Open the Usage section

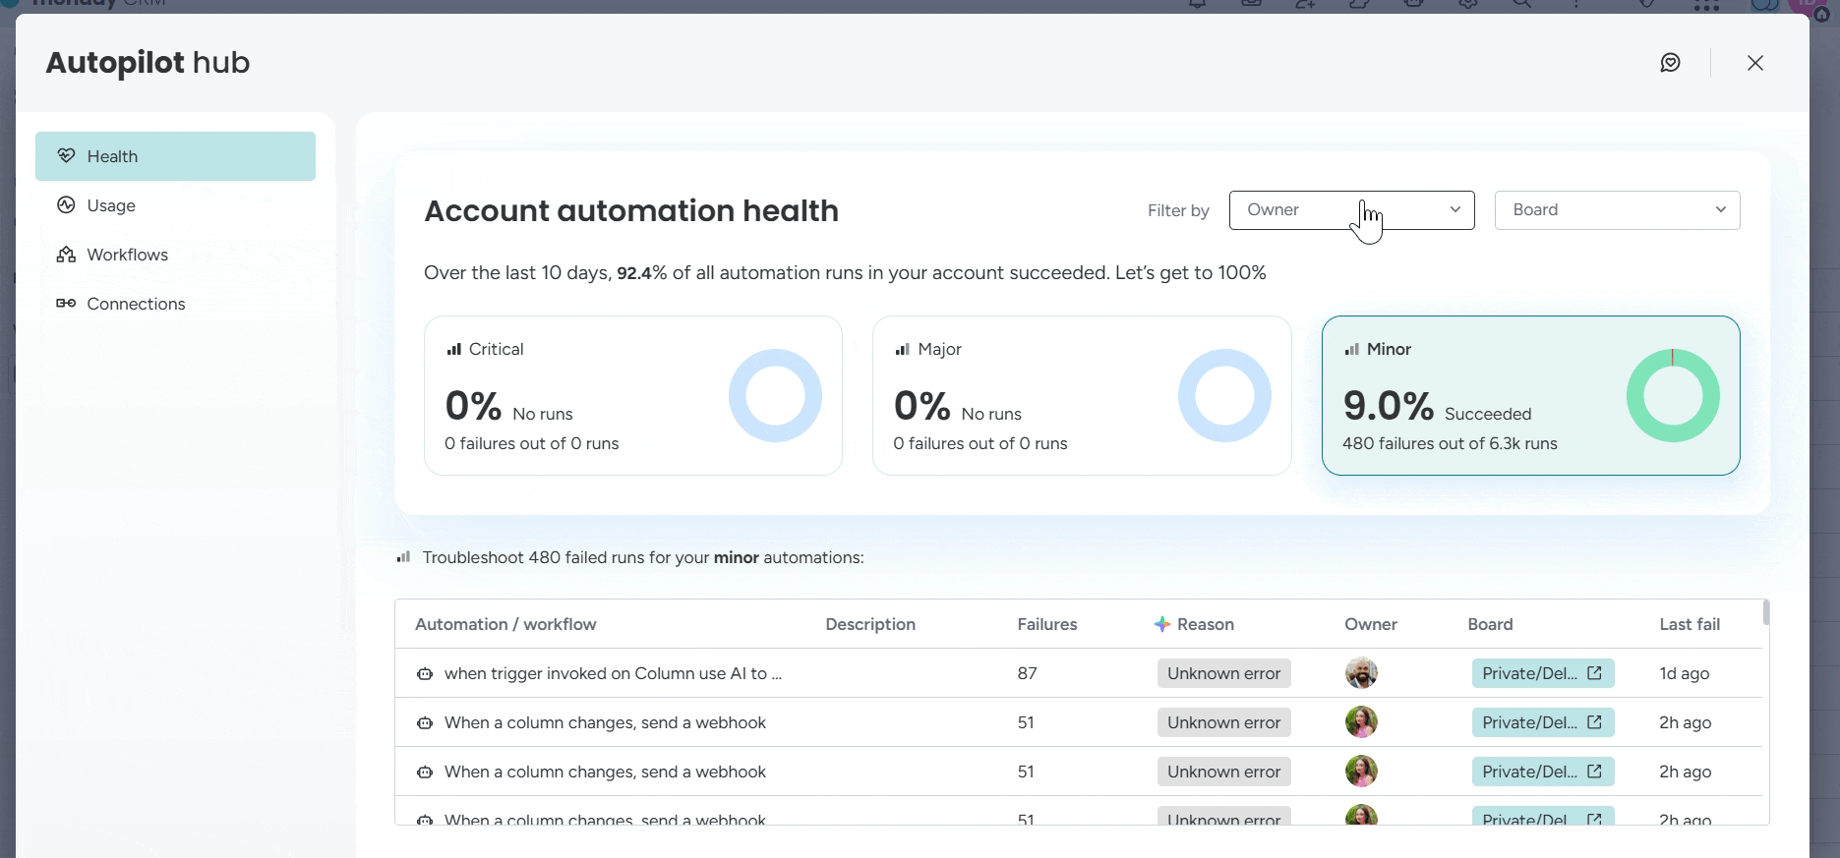(x=175, y=205)
